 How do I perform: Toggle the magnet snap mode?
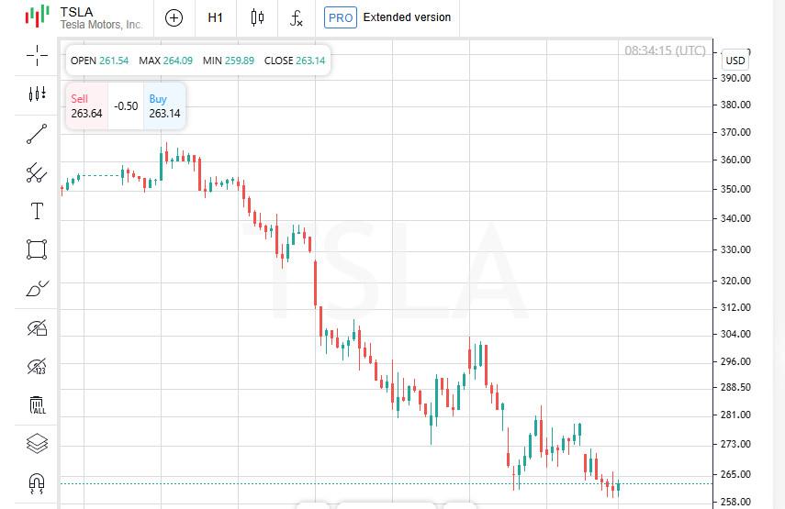pyautogui.click(x=37, y=483)
